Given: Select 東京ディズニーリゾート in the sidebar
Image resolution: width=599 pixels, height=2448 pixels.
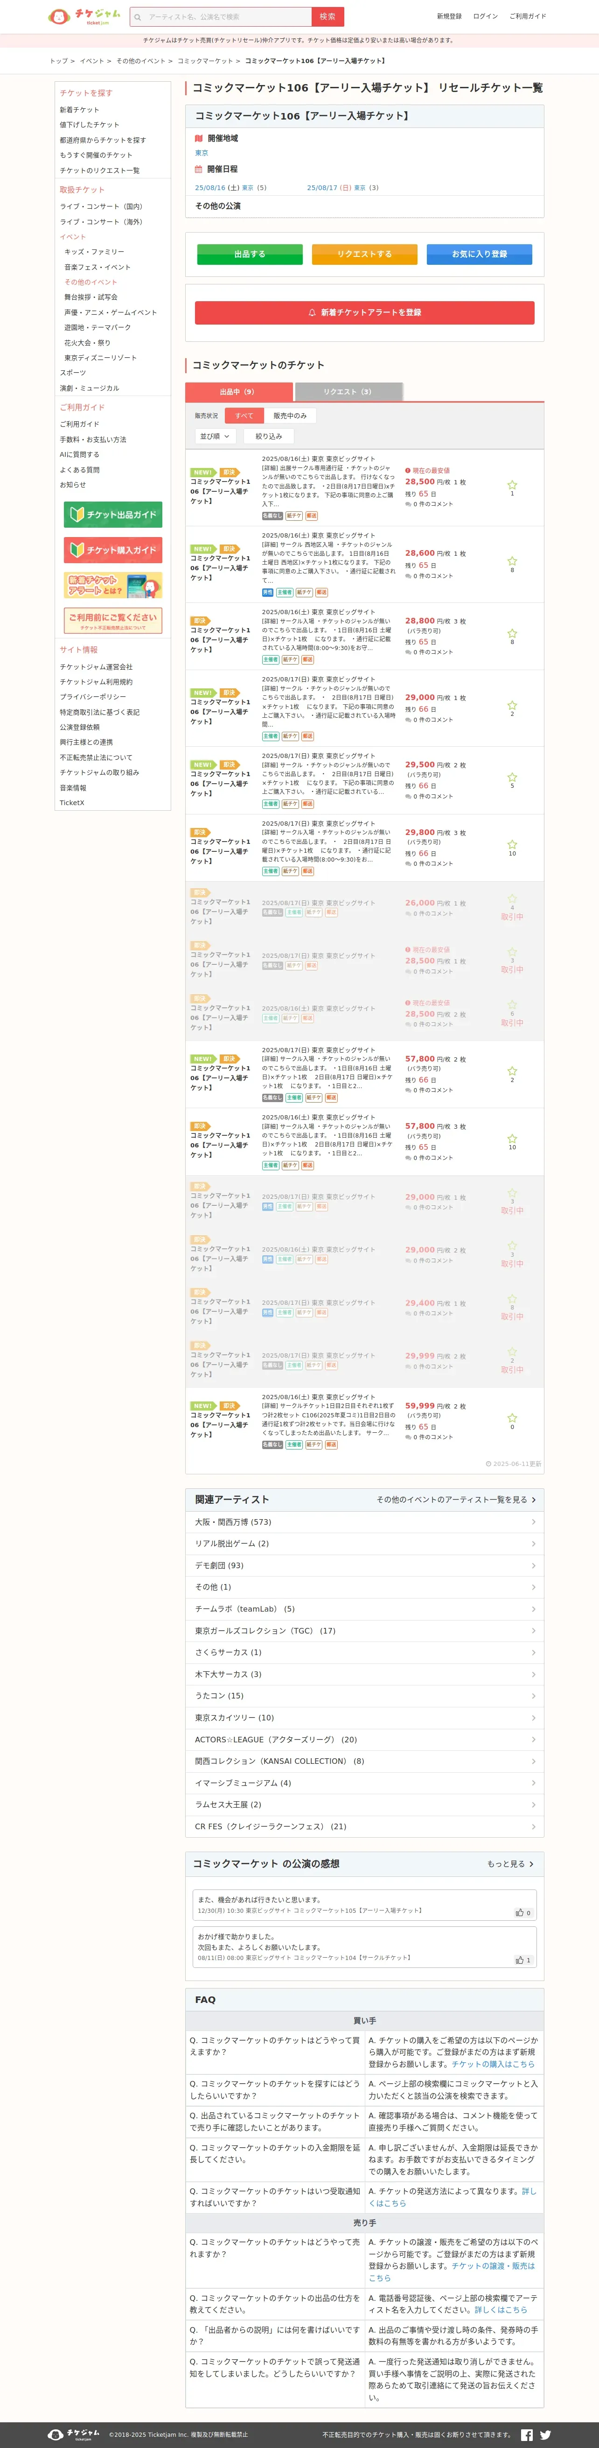Looking at the screenshot, I should pos(101,358).
